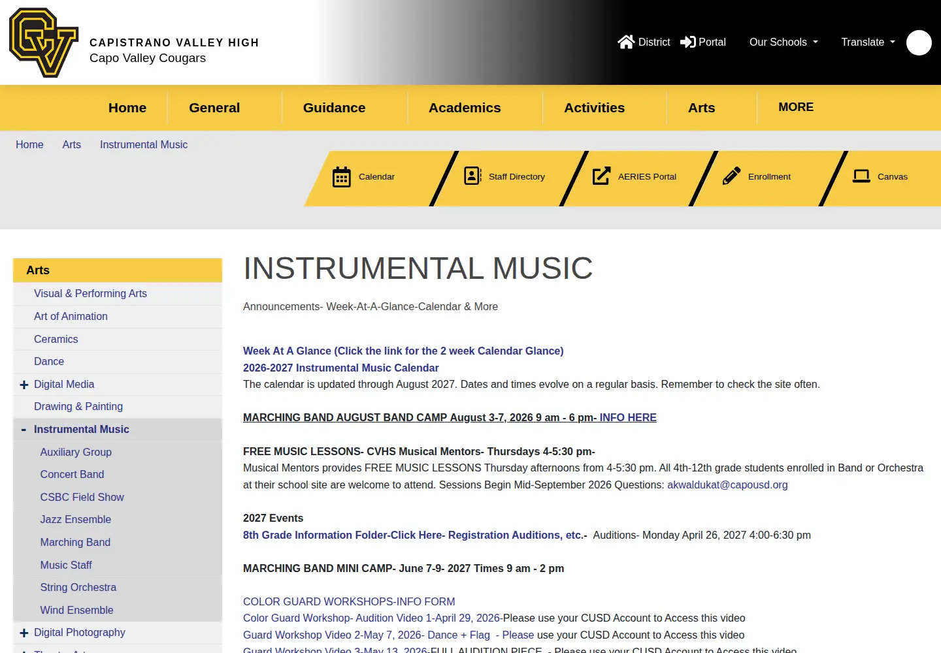941x653 pixels.
Task: Open the Activities navigation menu
Action: [594, 108]
